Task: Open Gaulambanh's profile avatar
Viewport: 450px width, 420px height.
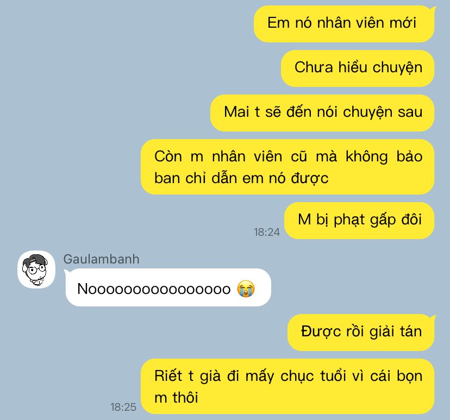Action: (36, 269)
